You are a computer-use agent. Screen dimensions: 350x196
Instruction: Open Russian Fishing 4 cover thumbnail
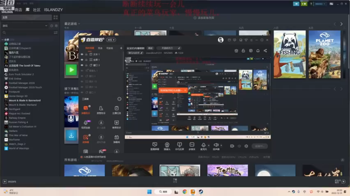pos(290,54)
